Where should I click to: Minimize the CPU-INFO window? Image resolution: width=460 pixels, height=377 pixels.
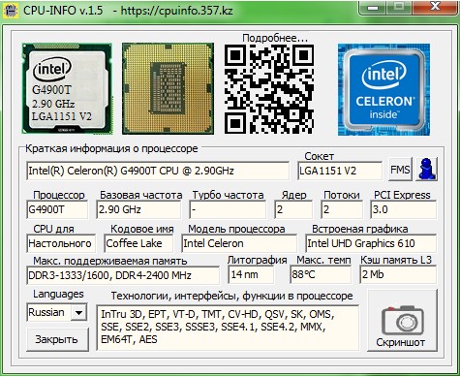tap(373, 8)
